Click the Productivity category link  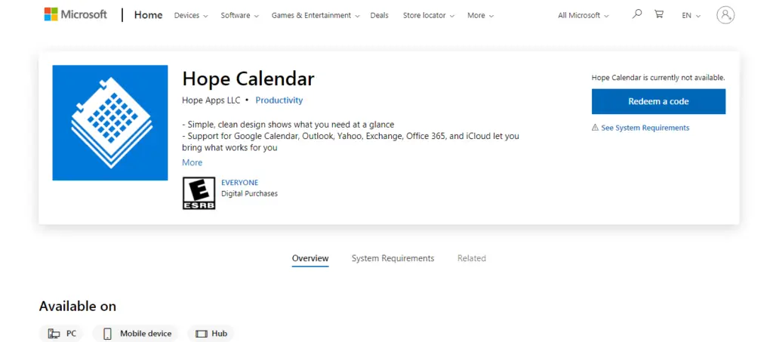(x=279, y=100)
